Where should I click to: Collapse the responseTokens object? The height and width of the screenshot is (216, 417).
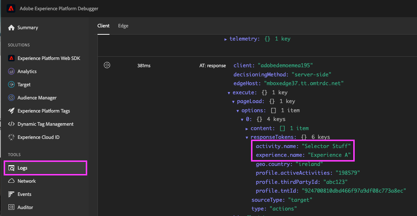[x=247, y=137]
